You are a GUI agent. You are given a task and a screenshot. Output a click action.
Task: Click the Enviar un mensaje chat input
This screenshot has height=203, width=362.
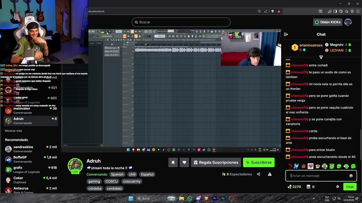(321, 176)
